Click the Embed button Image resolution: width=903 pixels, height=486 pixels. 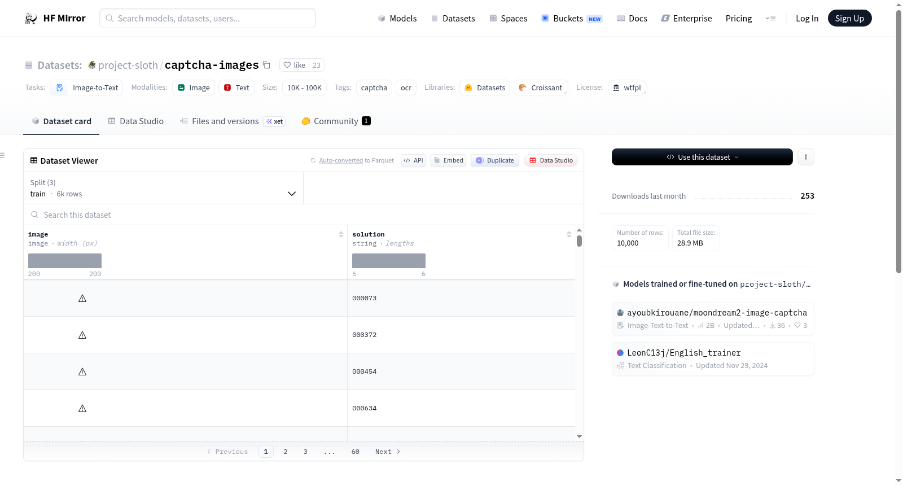tap(448, 160)
